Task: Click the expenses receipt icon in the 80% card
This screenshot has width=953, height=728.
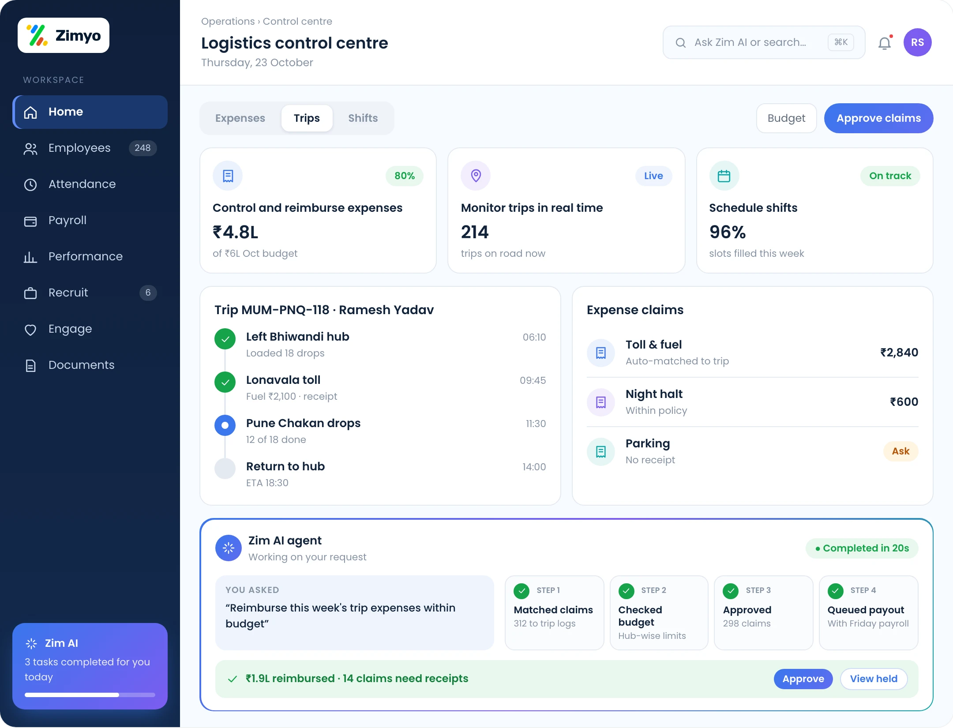Action: click(x=228, y=176)
